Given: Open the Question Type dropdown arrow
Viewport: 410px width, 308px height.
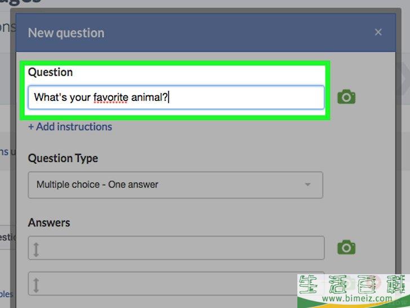Looking at the screenshot, I should (x=307, y=184).
